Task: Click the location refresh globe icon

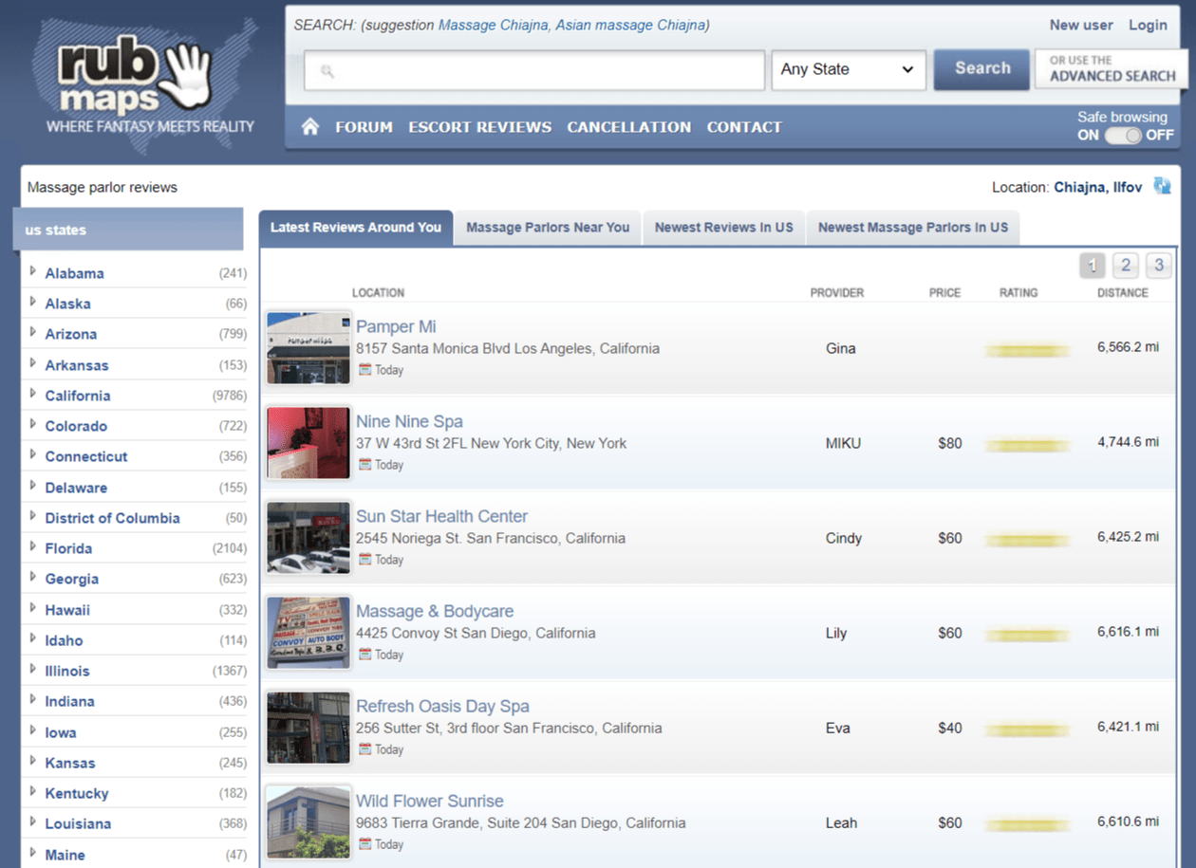Action: tap(1162, 186)
